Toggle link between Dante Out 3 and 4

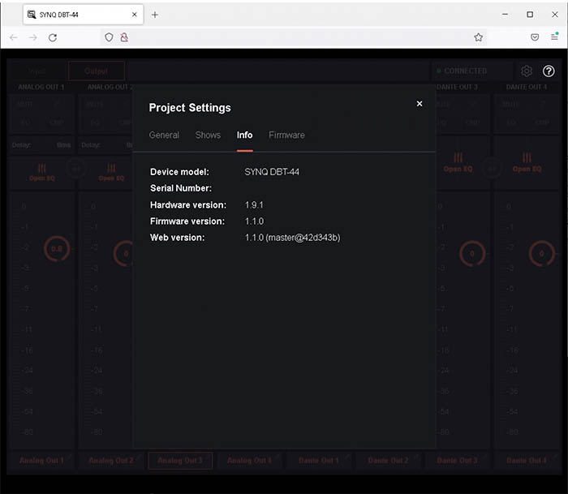pos(492,168)
